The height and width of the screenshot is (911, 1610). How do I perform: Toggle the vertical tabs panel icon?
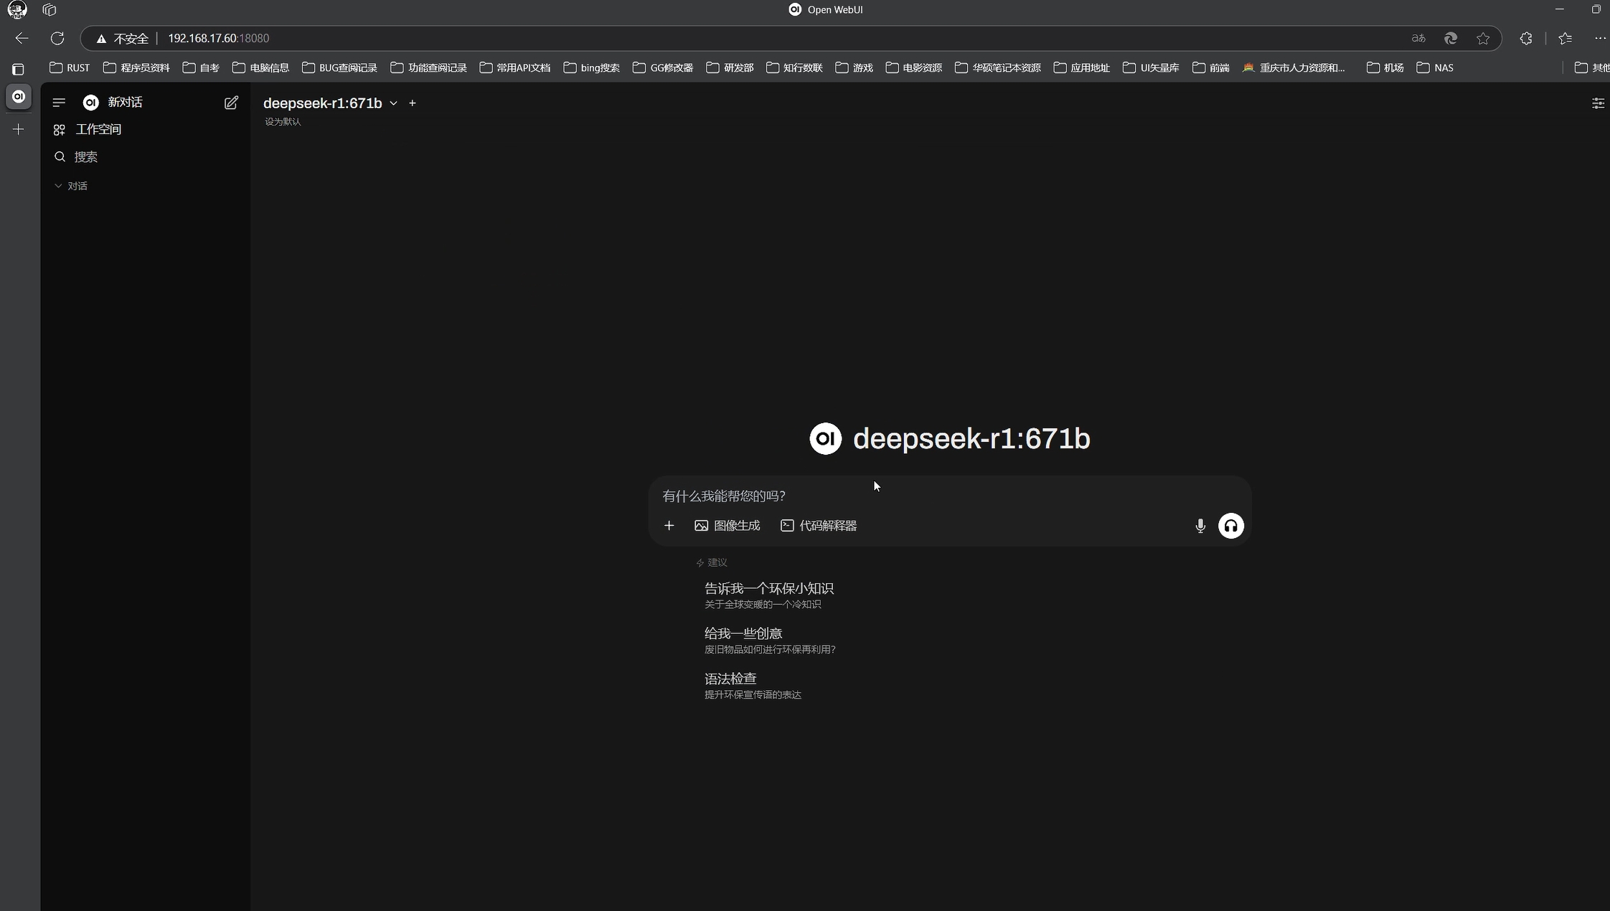point(19,70)
